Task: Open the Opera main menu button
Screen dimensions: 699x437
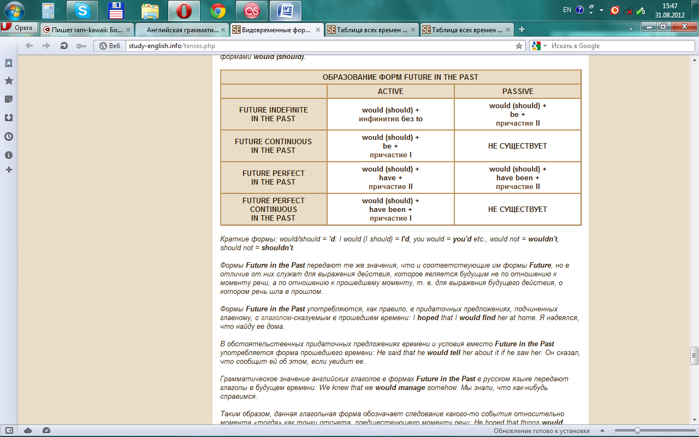Action: pos(20,27)
